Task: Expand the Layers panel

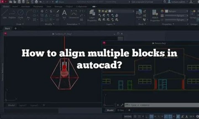Action: click(110, 24)
